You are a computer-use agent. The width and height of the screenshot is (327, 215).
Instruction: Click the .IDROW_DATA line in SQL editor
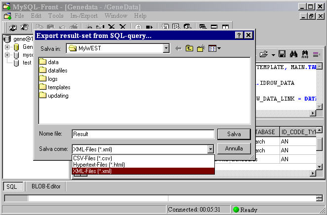click(x=275, y=83)
